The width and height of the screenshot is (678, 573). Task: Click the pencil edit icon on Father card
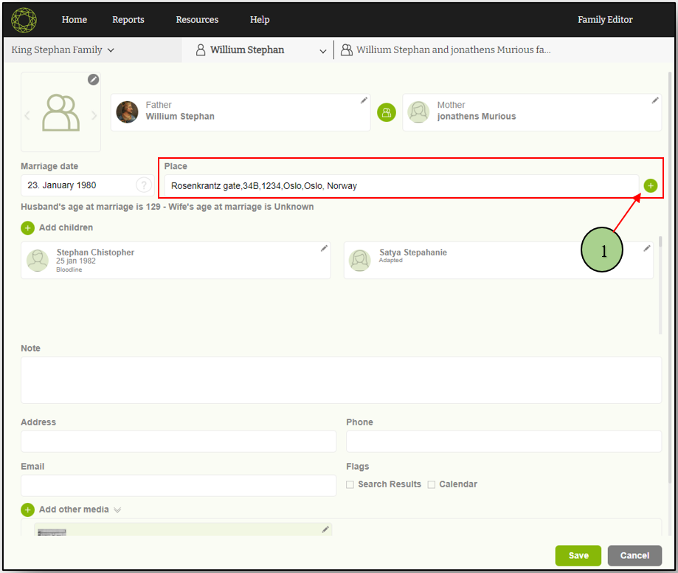363,100
